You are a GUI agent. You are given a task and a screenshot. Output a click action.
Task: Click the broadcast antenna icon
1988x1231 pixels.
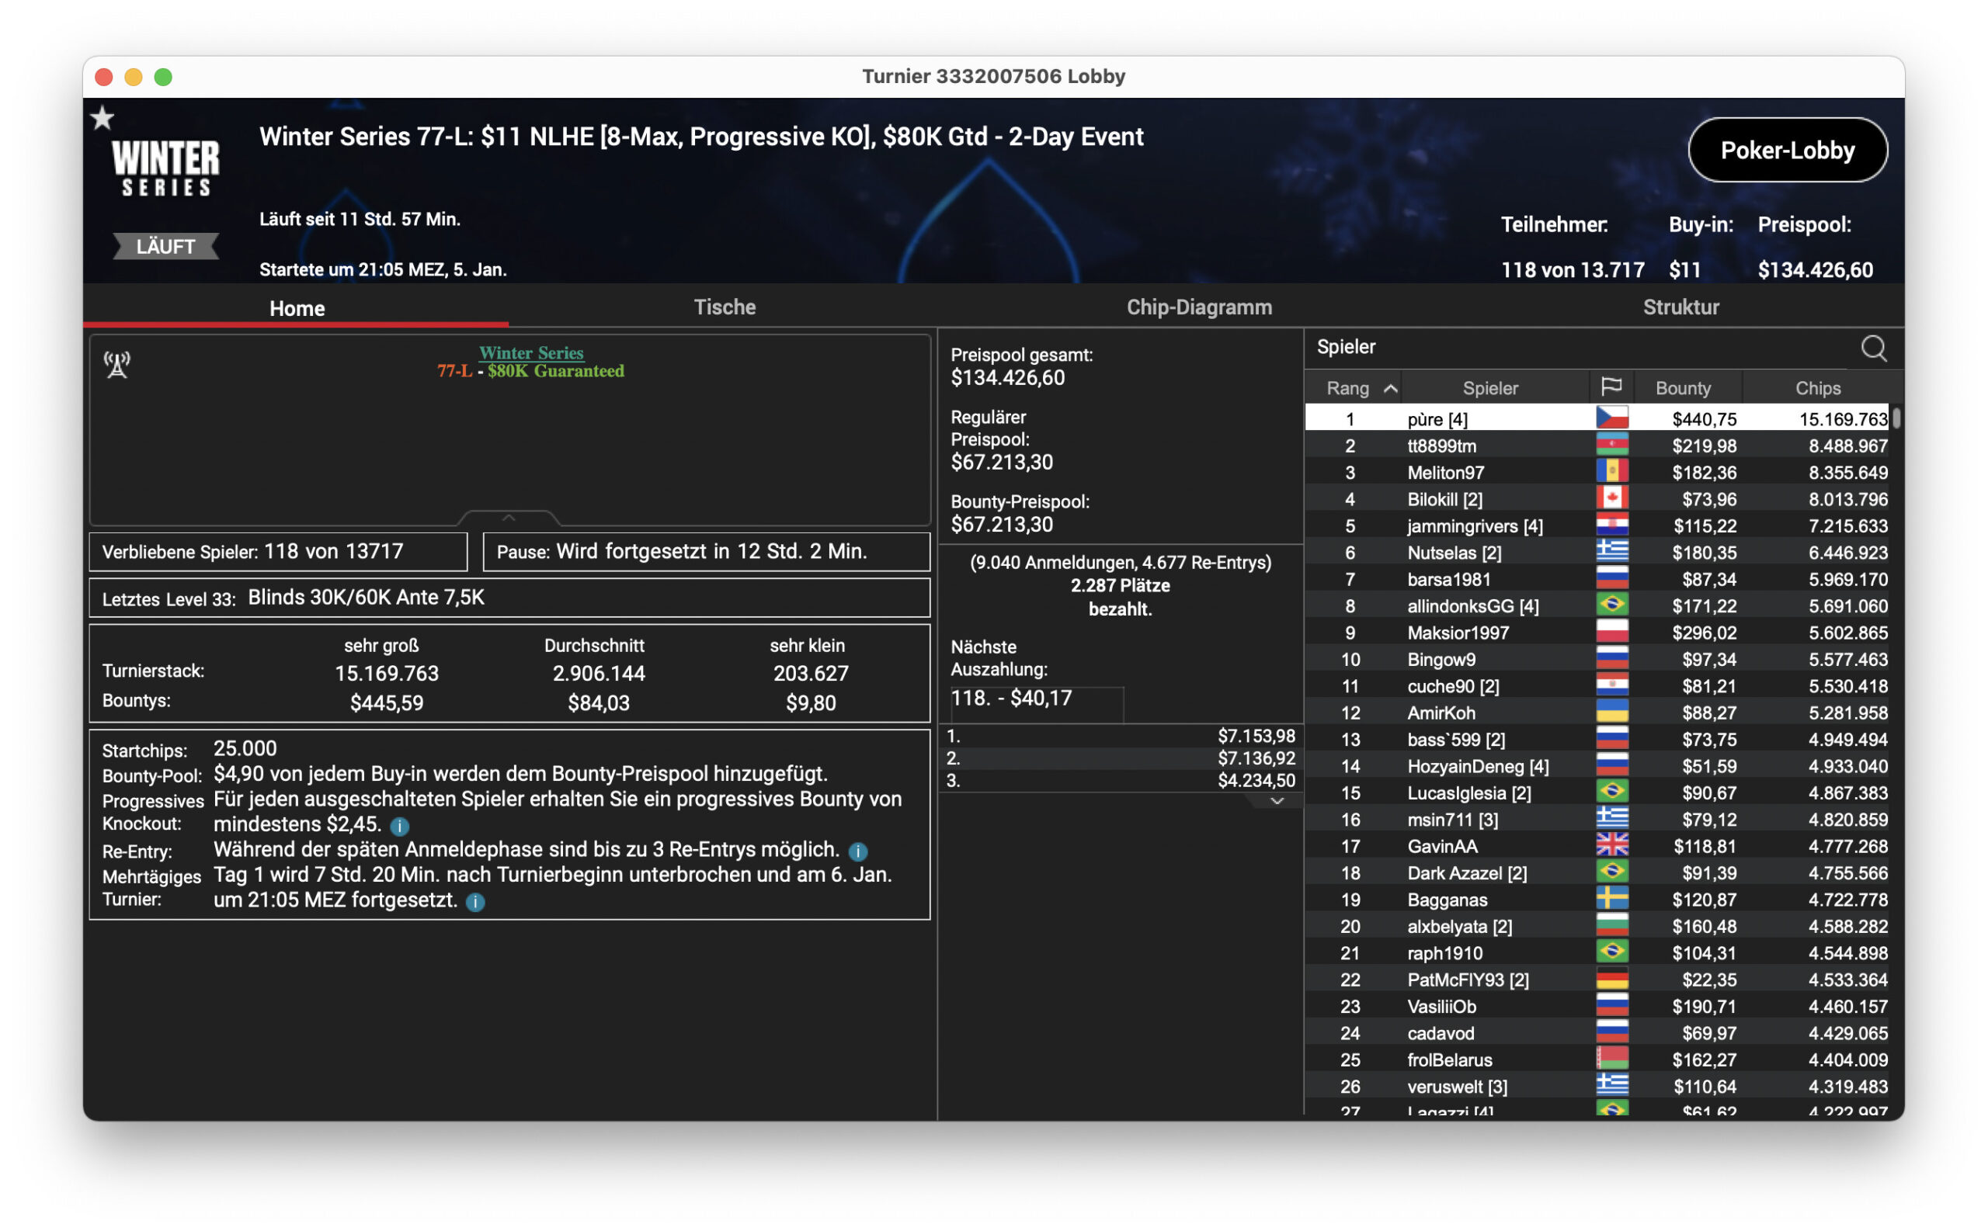117,365
